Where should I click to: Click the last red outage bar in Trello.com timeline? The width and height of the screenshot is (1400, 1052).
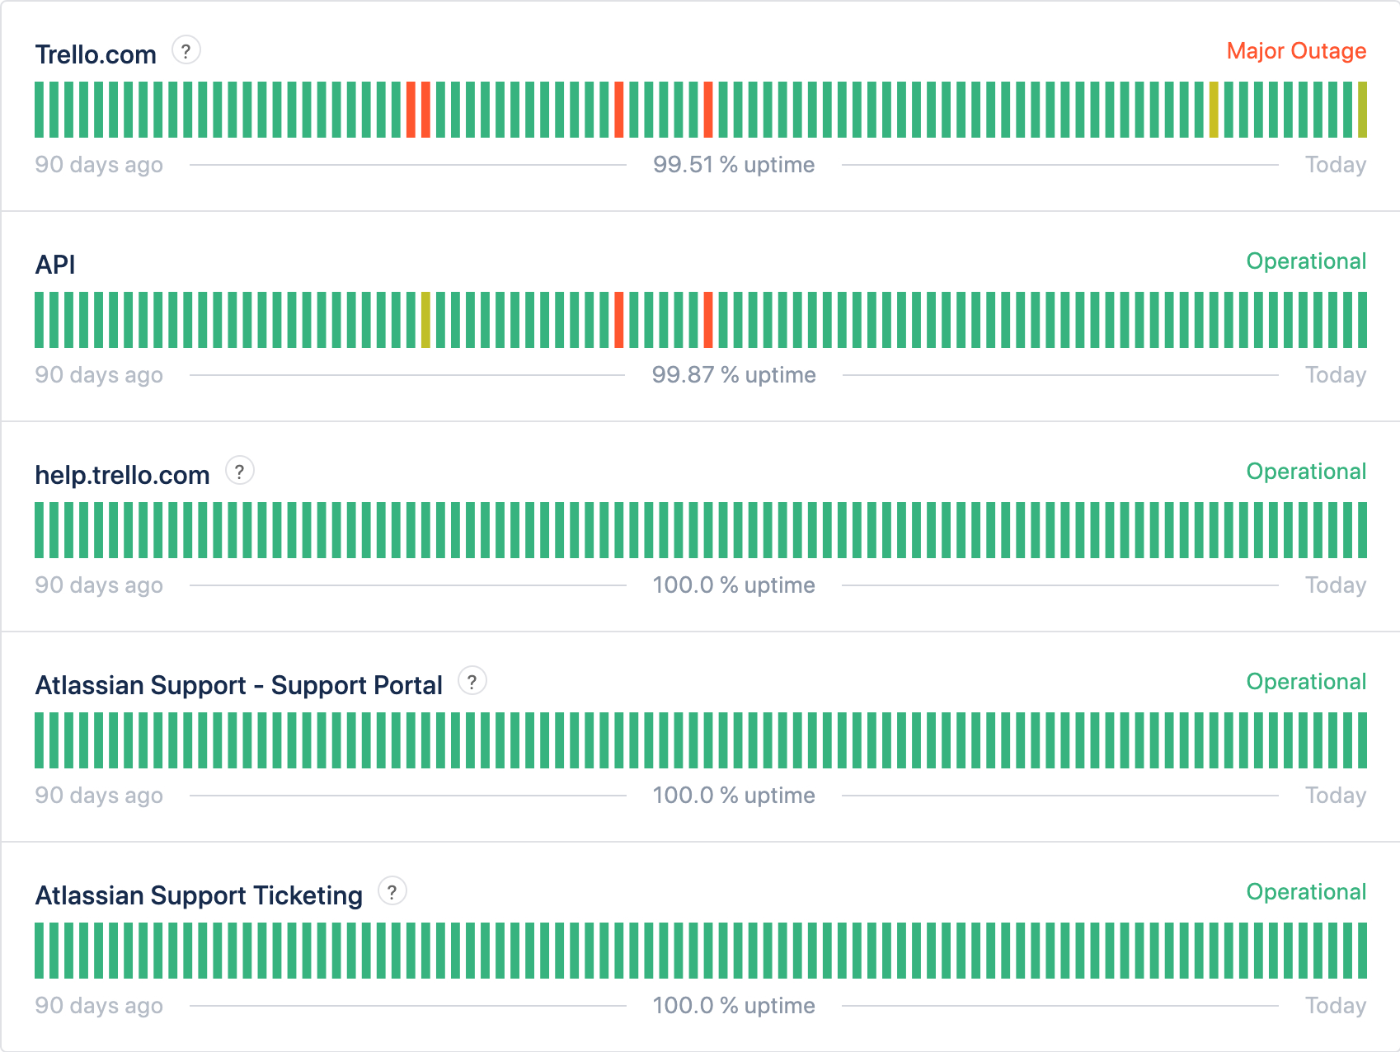click(708, 110)
